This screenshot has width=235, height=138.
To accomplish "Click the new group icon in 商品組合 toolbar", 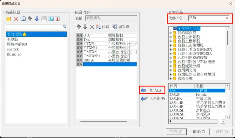I will click(9, 19).
